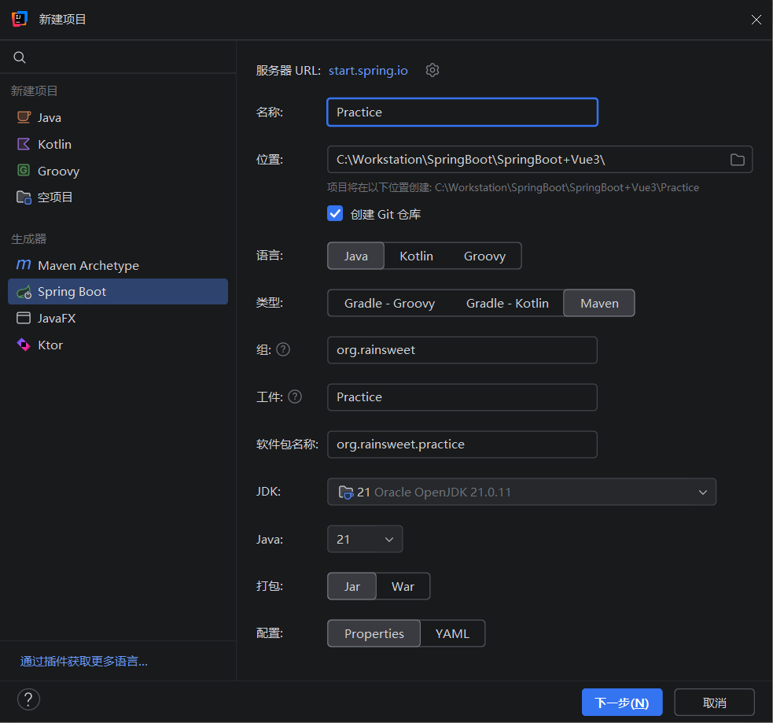
Task: Choose War packaging
Action: 403,586
